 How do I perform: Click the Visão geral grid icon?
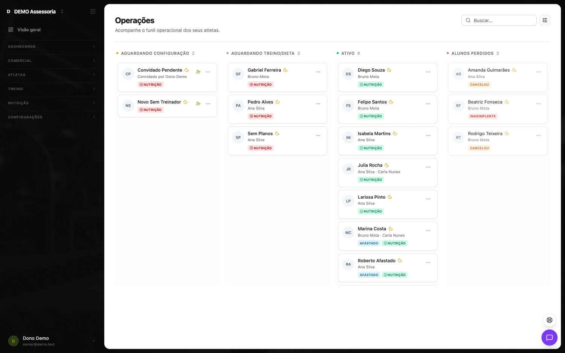(11, 30)
